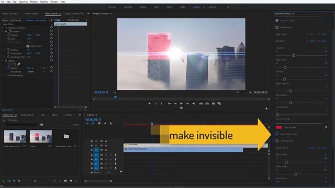Screen dimensions: 335x188
Task: Click the Go to Out point button
Action: click(x=193, y=103)
